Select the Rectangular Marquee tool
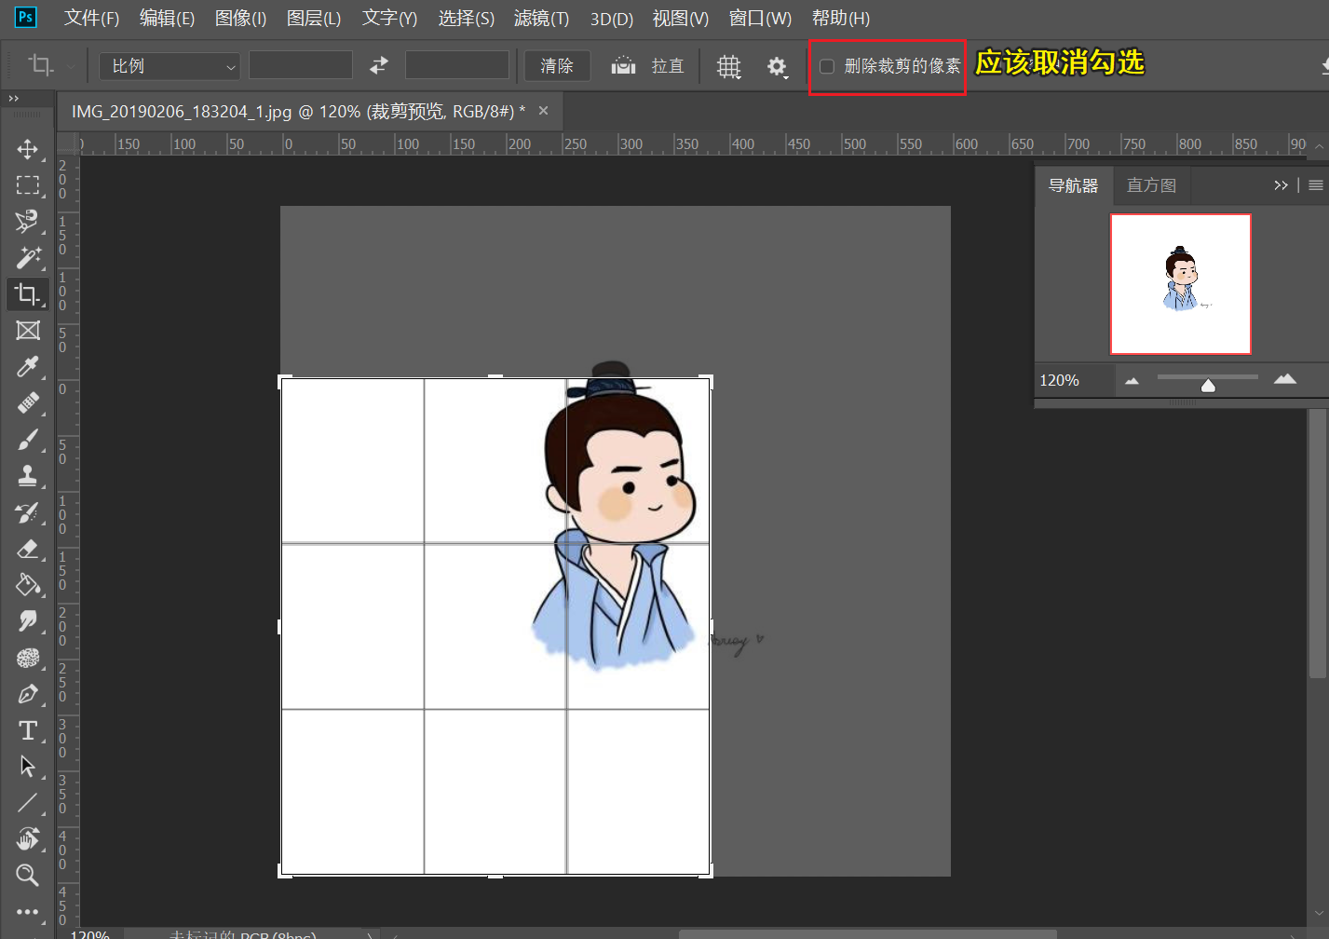The image size is (1329, 939). pos(28,185)
